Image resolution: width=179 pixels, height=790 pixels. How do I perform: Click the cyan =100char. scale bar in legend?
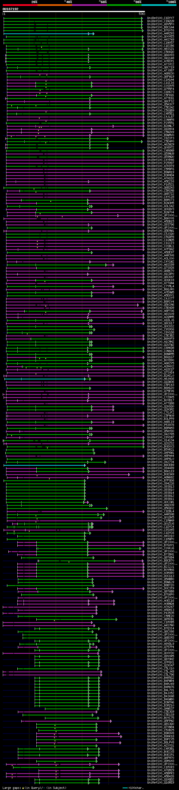pos(125,787)
